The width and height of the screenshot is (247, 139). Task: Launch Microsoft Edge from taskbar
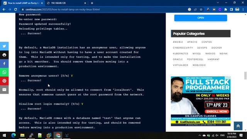(x=14, y=136)
